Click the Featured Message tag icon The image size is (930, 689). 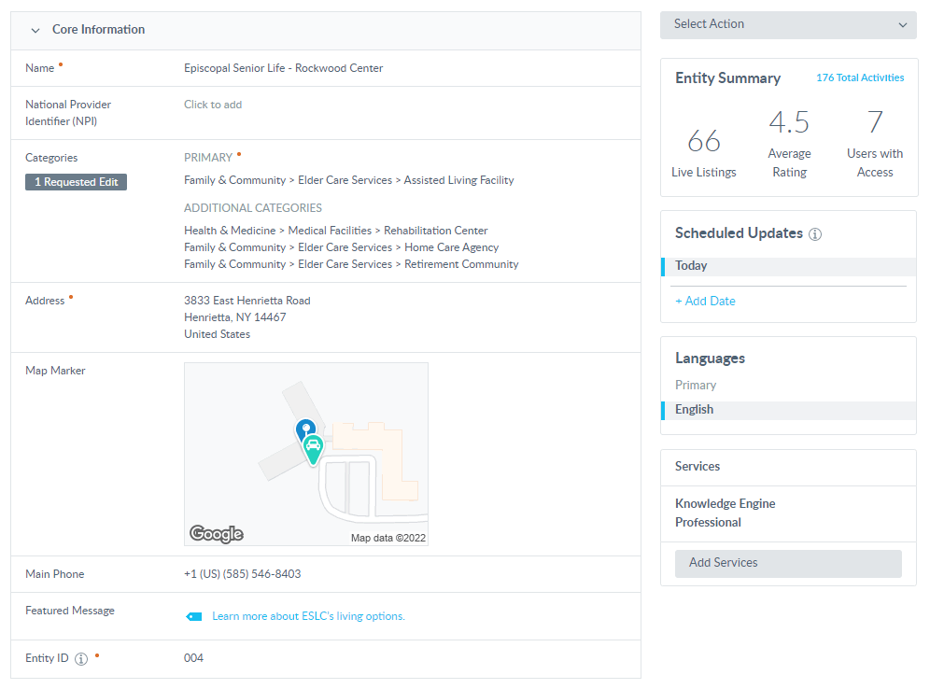tap(194, 617)
